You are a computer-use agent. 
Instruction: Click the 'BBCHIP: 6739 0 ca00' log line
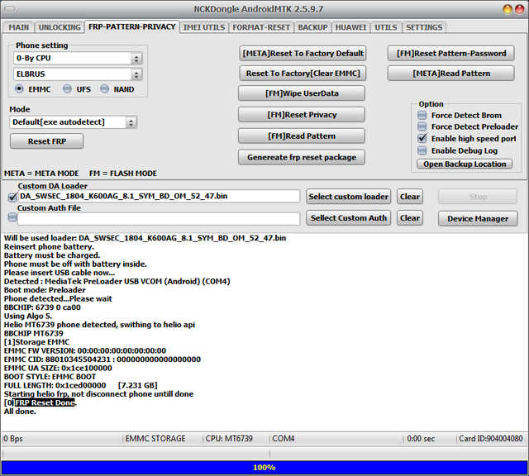[x=42, y=307]
